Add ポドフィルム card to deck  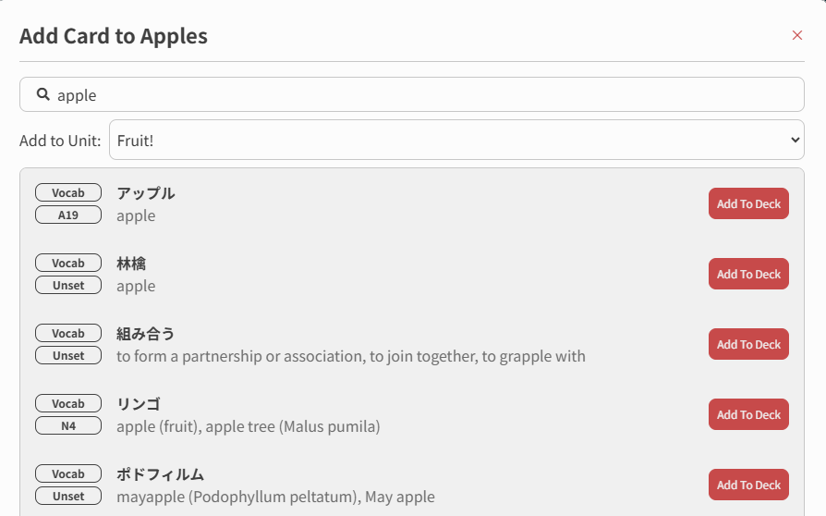pos(748,485)
